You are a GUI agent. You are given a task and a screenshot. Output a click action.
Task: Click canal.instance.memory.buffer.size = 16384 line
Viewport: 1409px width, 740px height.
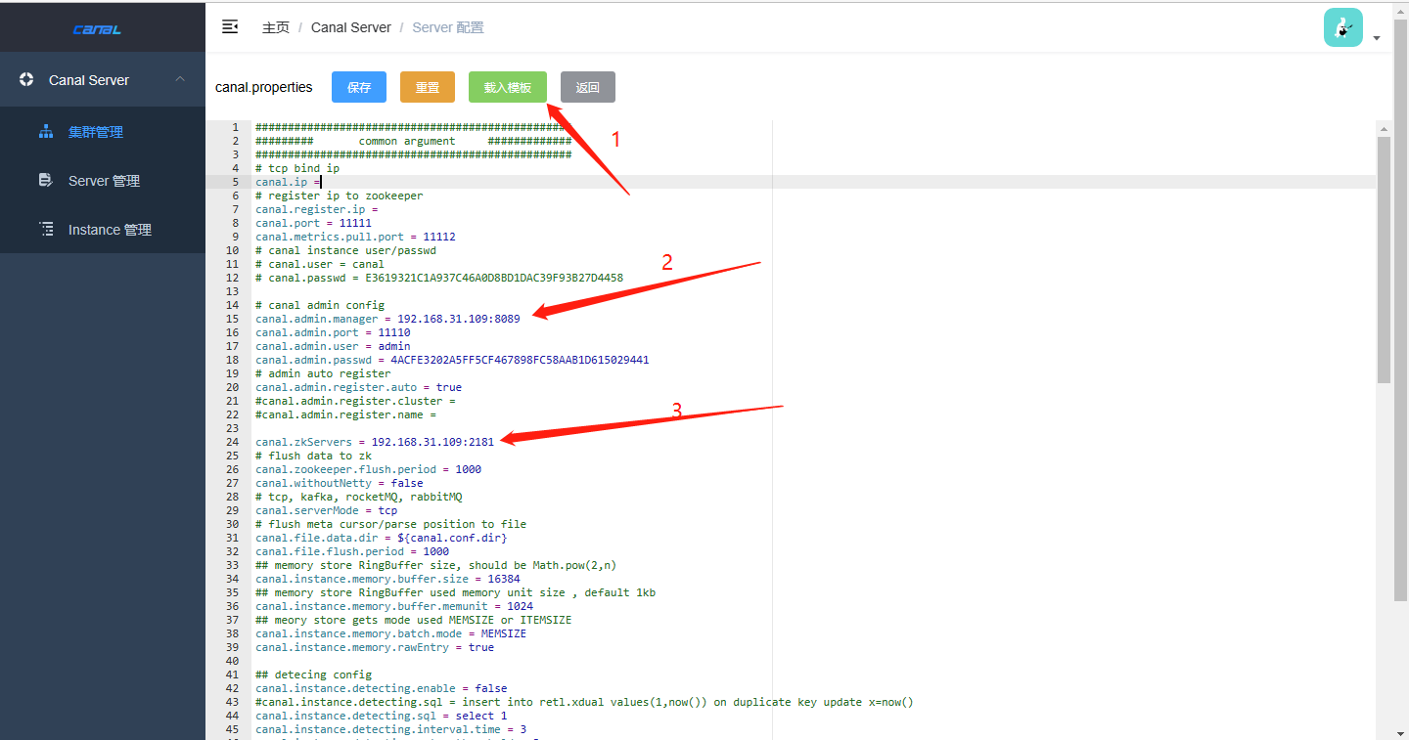(x=387, y=579)
